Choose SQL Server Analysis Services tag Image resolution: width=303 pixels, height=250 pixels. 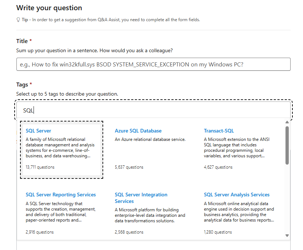coord(237,195)
